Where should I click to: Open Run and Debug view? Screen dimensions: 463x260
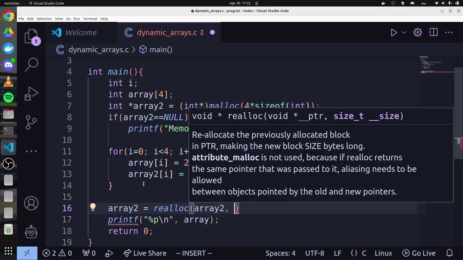pyautogui.click(x=31, y=94)
